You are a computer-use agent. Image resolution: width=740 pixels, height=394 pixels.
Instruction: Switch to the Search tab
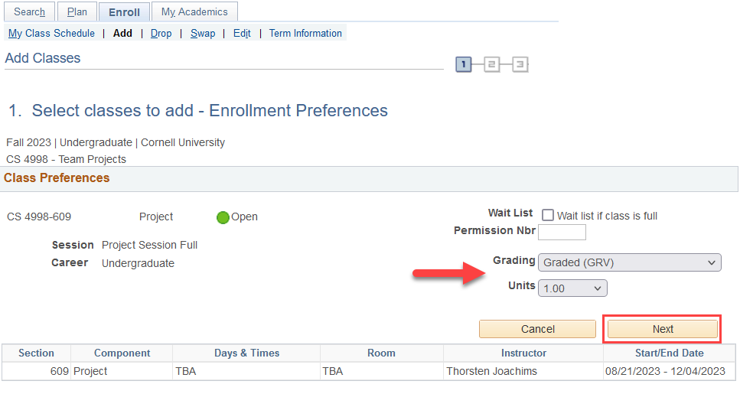(30, 11)
